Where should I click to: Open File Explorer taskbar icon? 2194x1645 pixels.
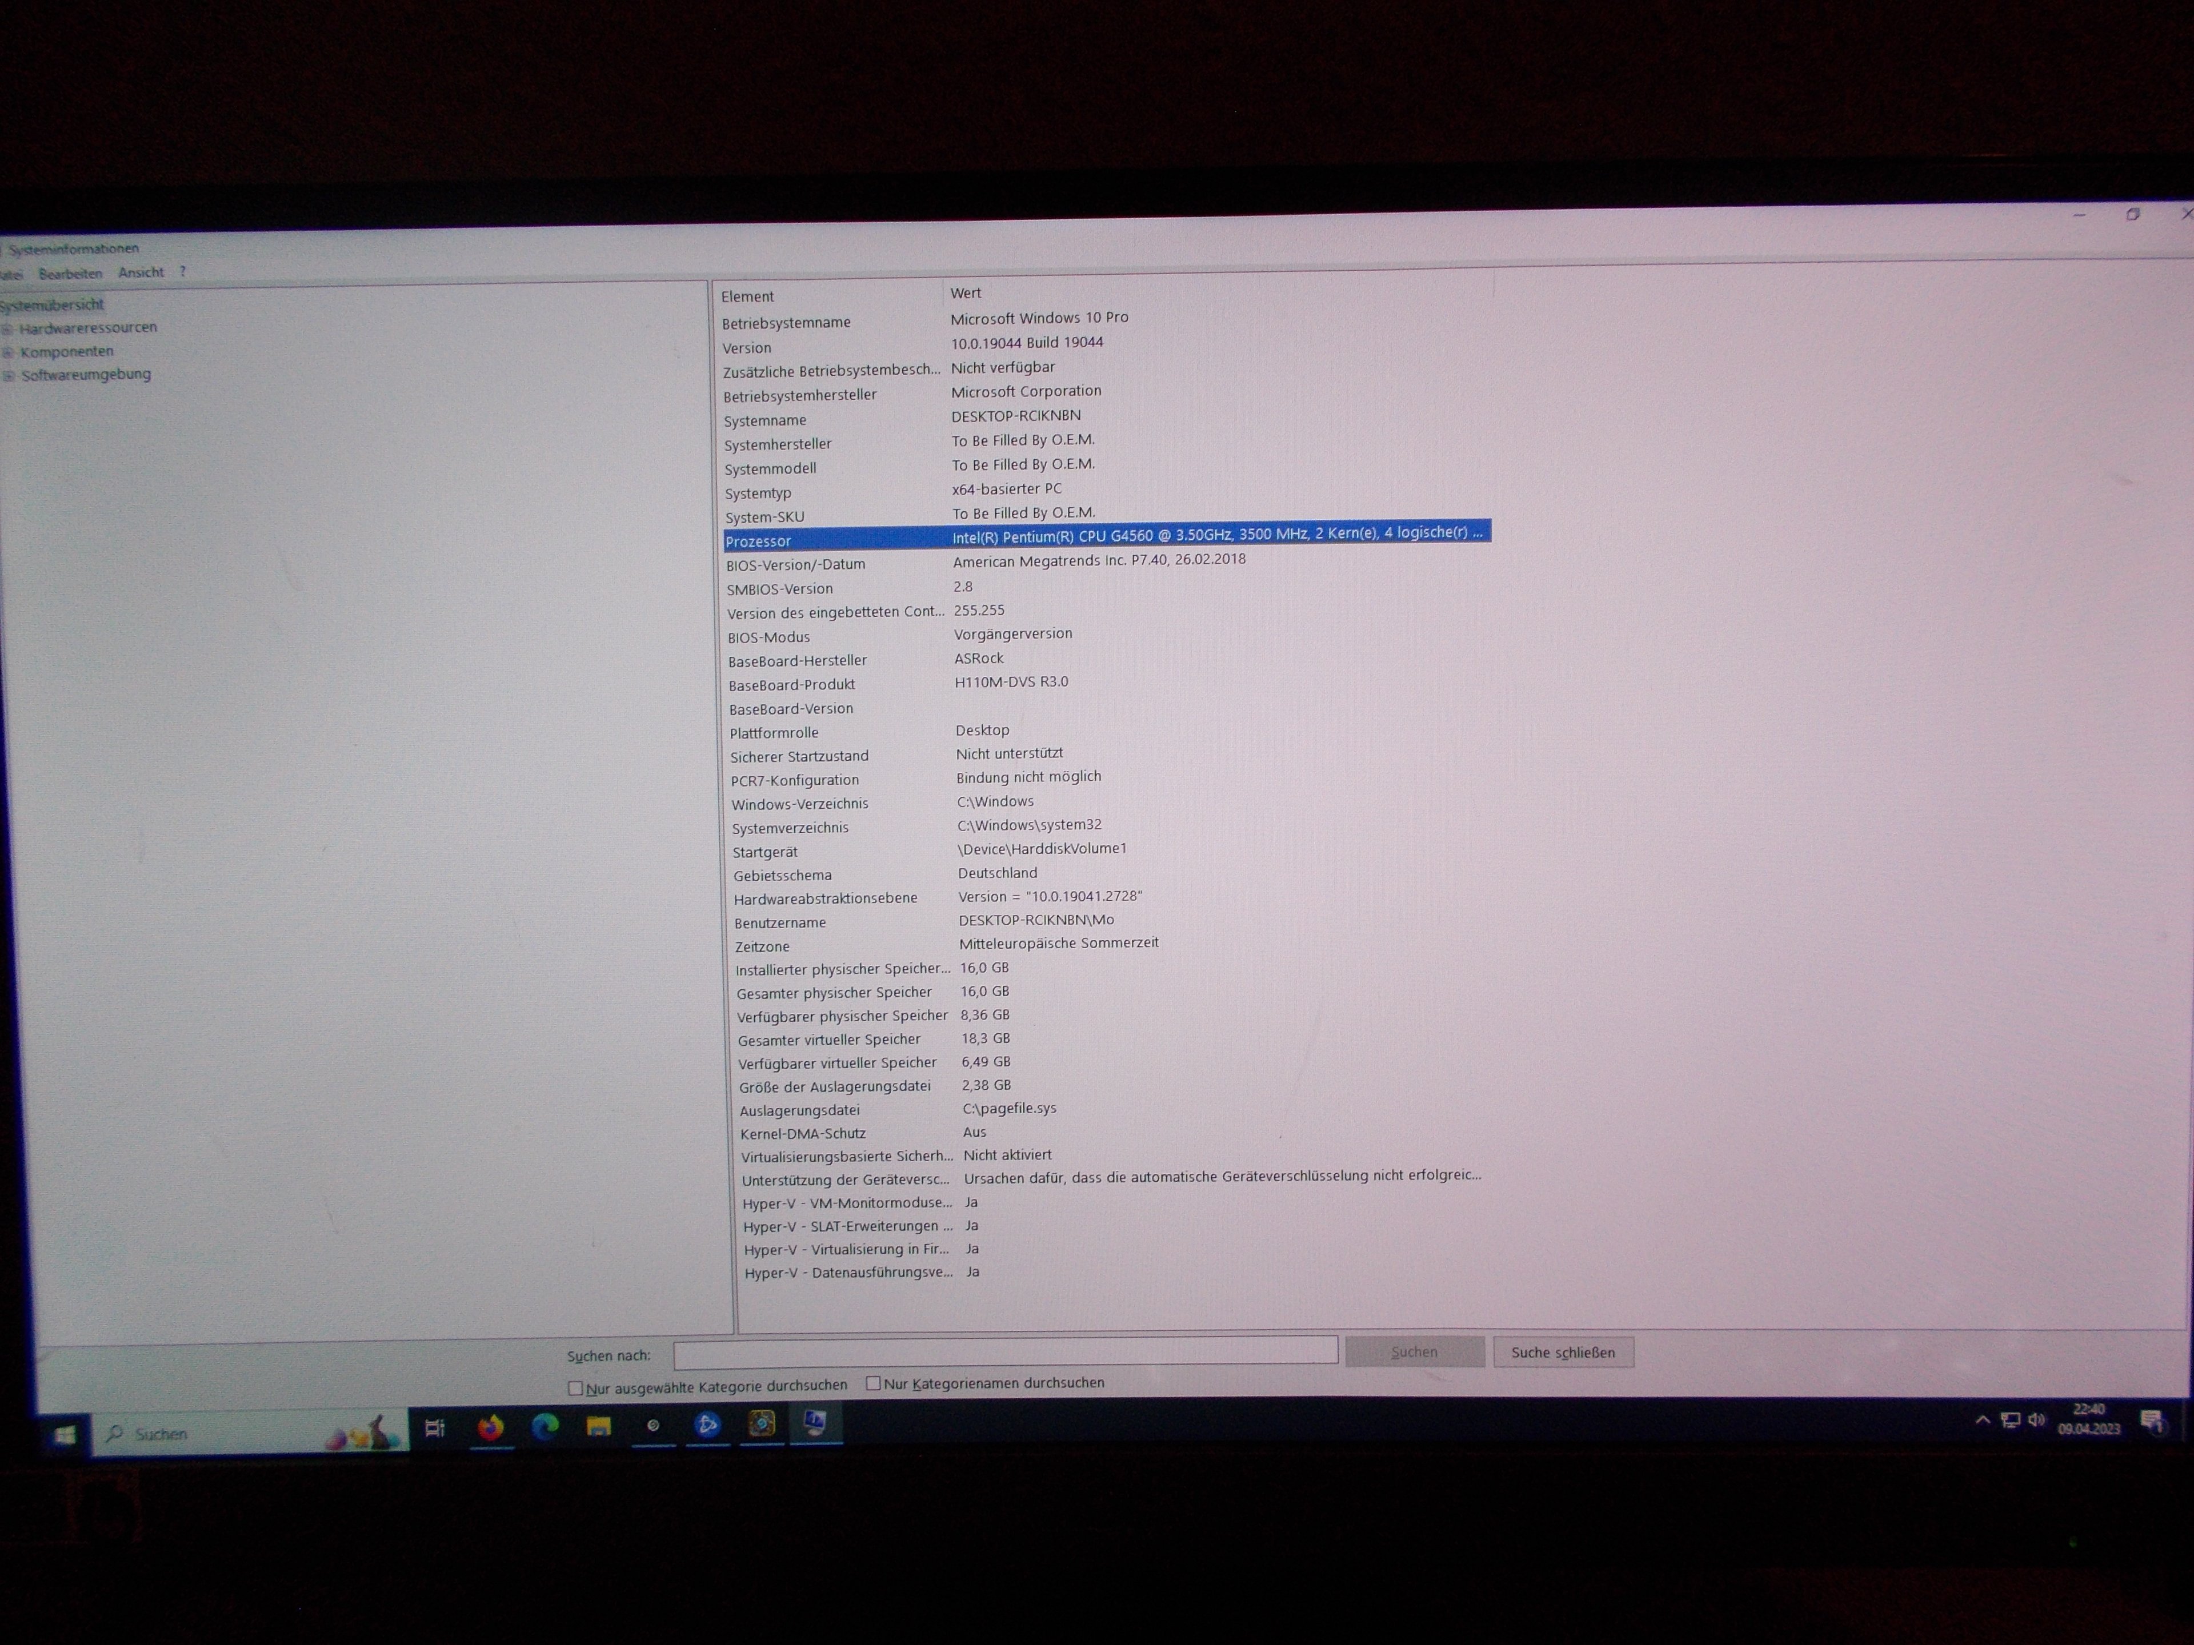coord(598,1427)
